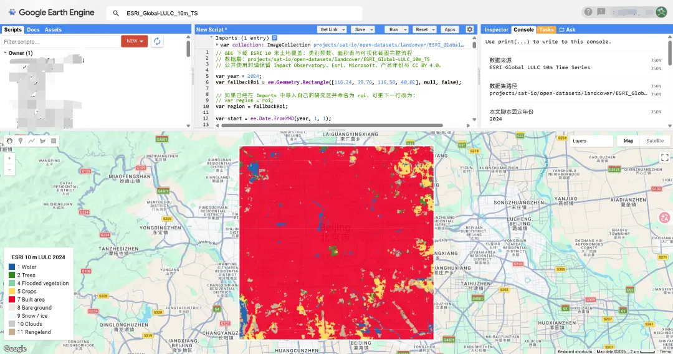Open the NEW script dropdown button
Screen dimensions: 673x354
click(135, 41)
